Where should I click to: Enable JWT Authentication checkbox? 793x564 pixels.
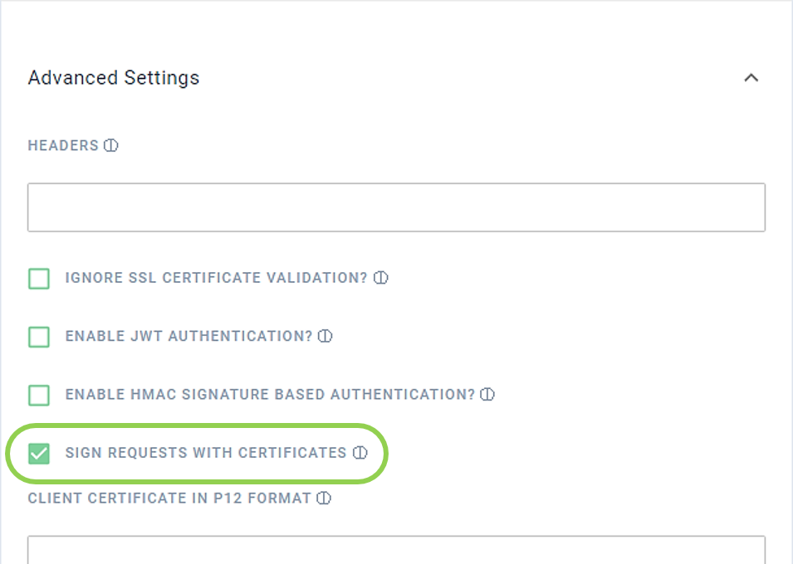click(38, 337)
